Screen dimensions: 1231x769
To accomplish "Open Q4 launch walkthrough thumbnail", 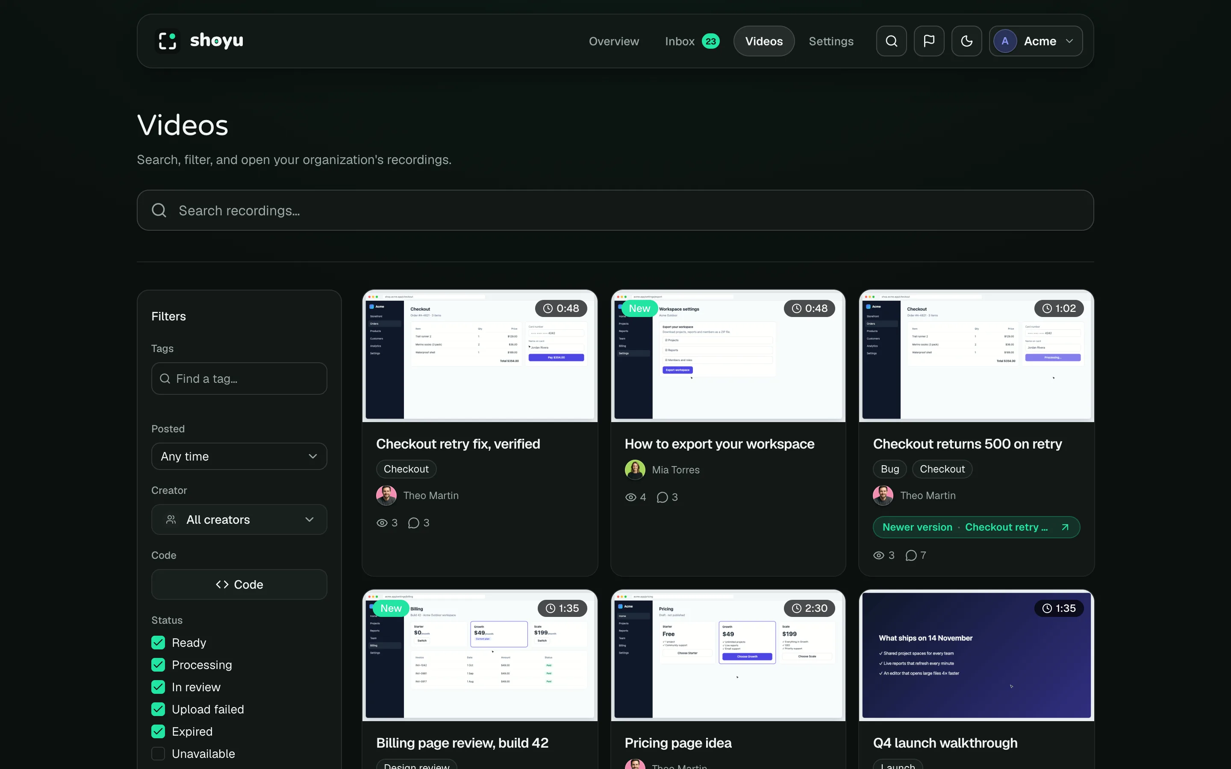I will (976, 656).
